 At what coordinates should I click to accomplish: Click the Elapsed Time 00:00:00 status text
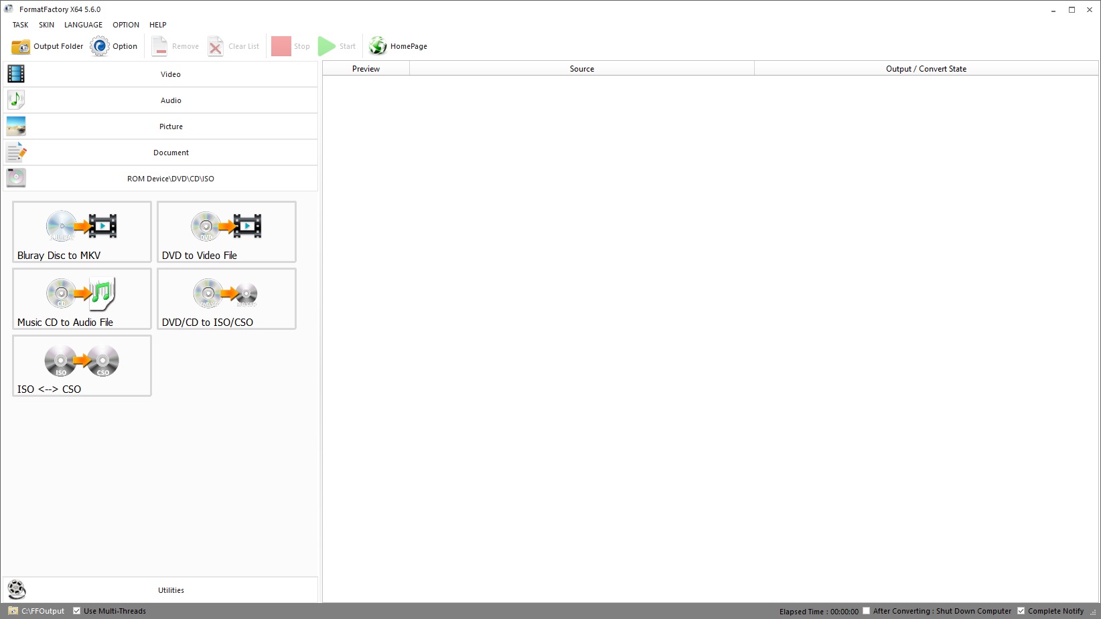(819, 611)
